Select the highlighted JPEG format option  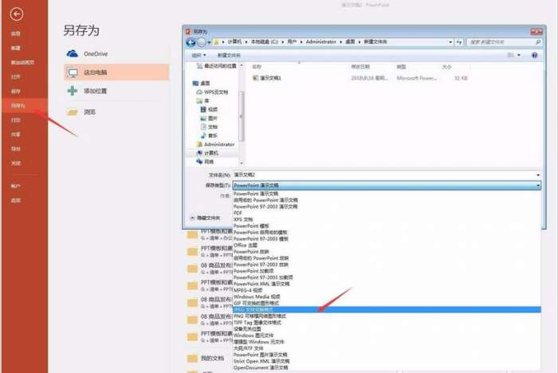coord(387,310)
